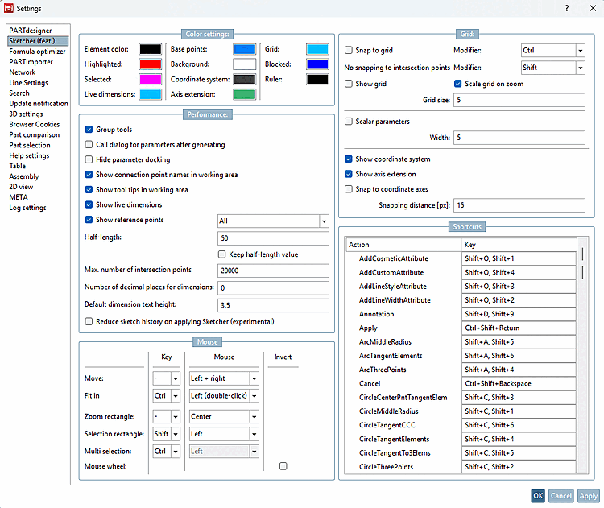Open Selection rectangle Shift key dropdown
Viewport: 604px width, 508px height.
pos(167,434)
